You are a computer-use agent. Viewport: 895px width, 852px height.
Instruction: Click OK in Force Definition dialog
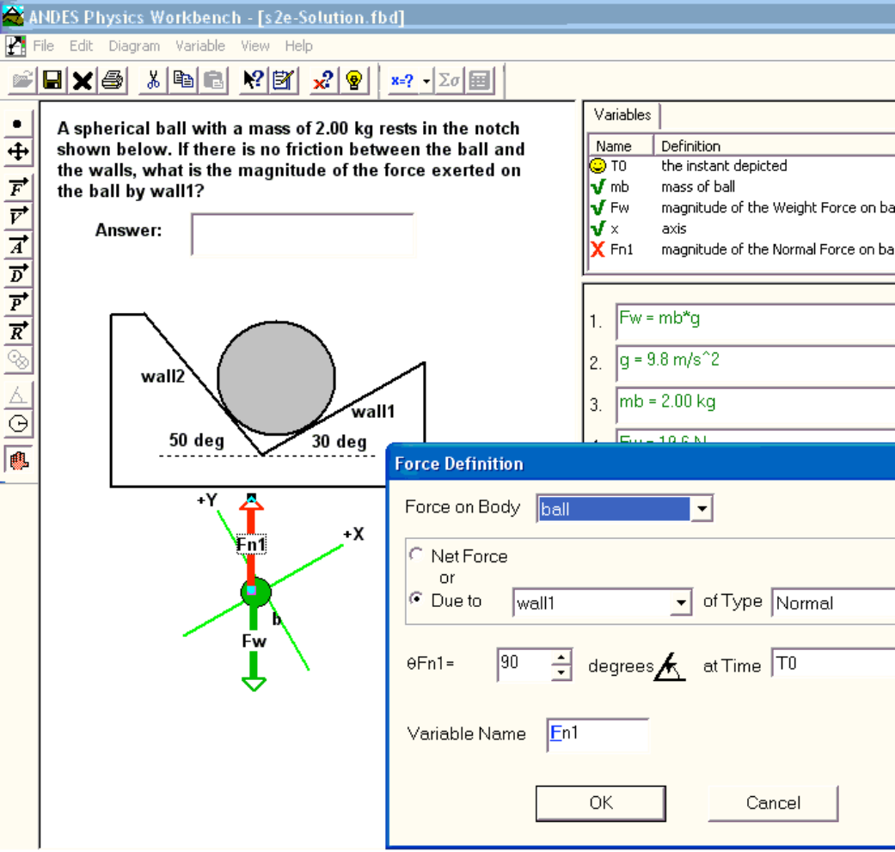pyautogui.click(x=600, y=803)
